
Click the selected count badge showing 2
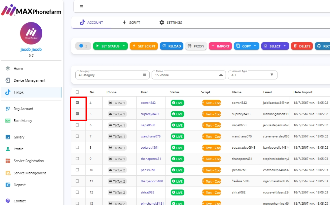[x=83, y=46]
